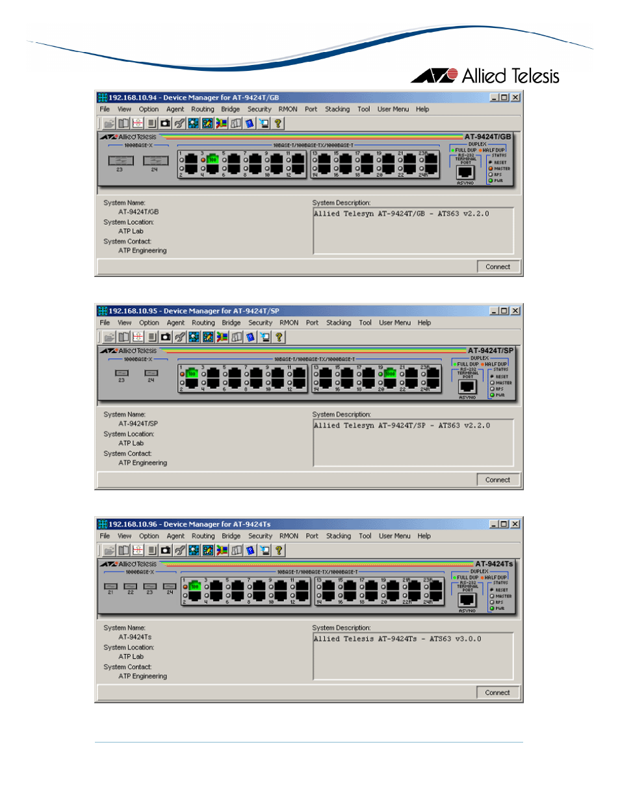This screenshot has height=803, width=620.
Task: Click the colorful flags icon in the 192.168.10.94 window toolbar
Action: pyautogui.click(x=222, y=124)
